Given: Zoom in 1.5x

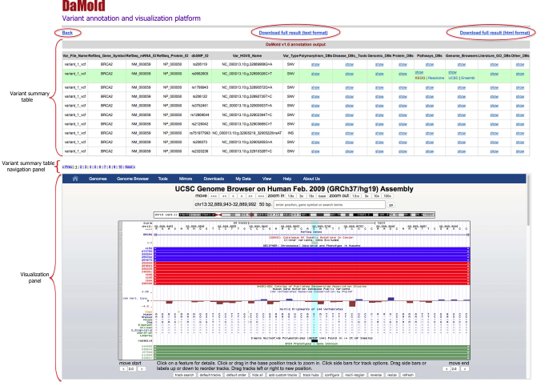Looking at the screenshot, I should pos(291,196).
